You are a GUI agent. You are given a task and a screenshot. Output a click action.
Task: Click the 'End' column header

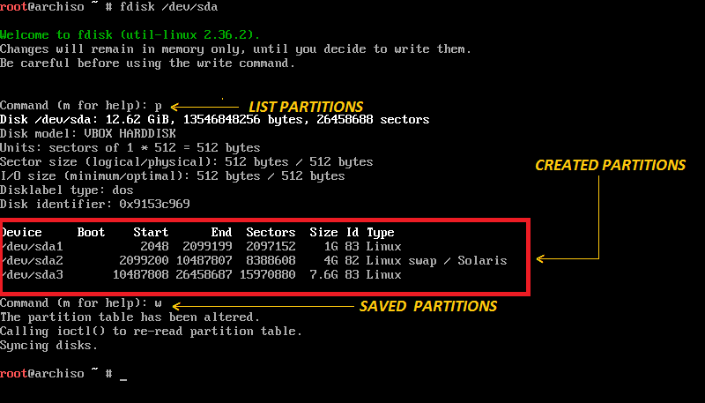[x=221, y=232]
